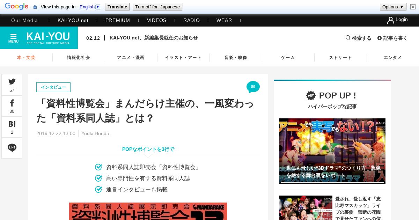Select the ストリート category tab
The height and width of the screenshot is (220, 419).
340,58
